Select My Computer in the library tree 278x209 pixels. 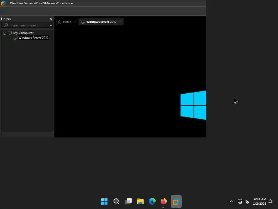point(23,33)
